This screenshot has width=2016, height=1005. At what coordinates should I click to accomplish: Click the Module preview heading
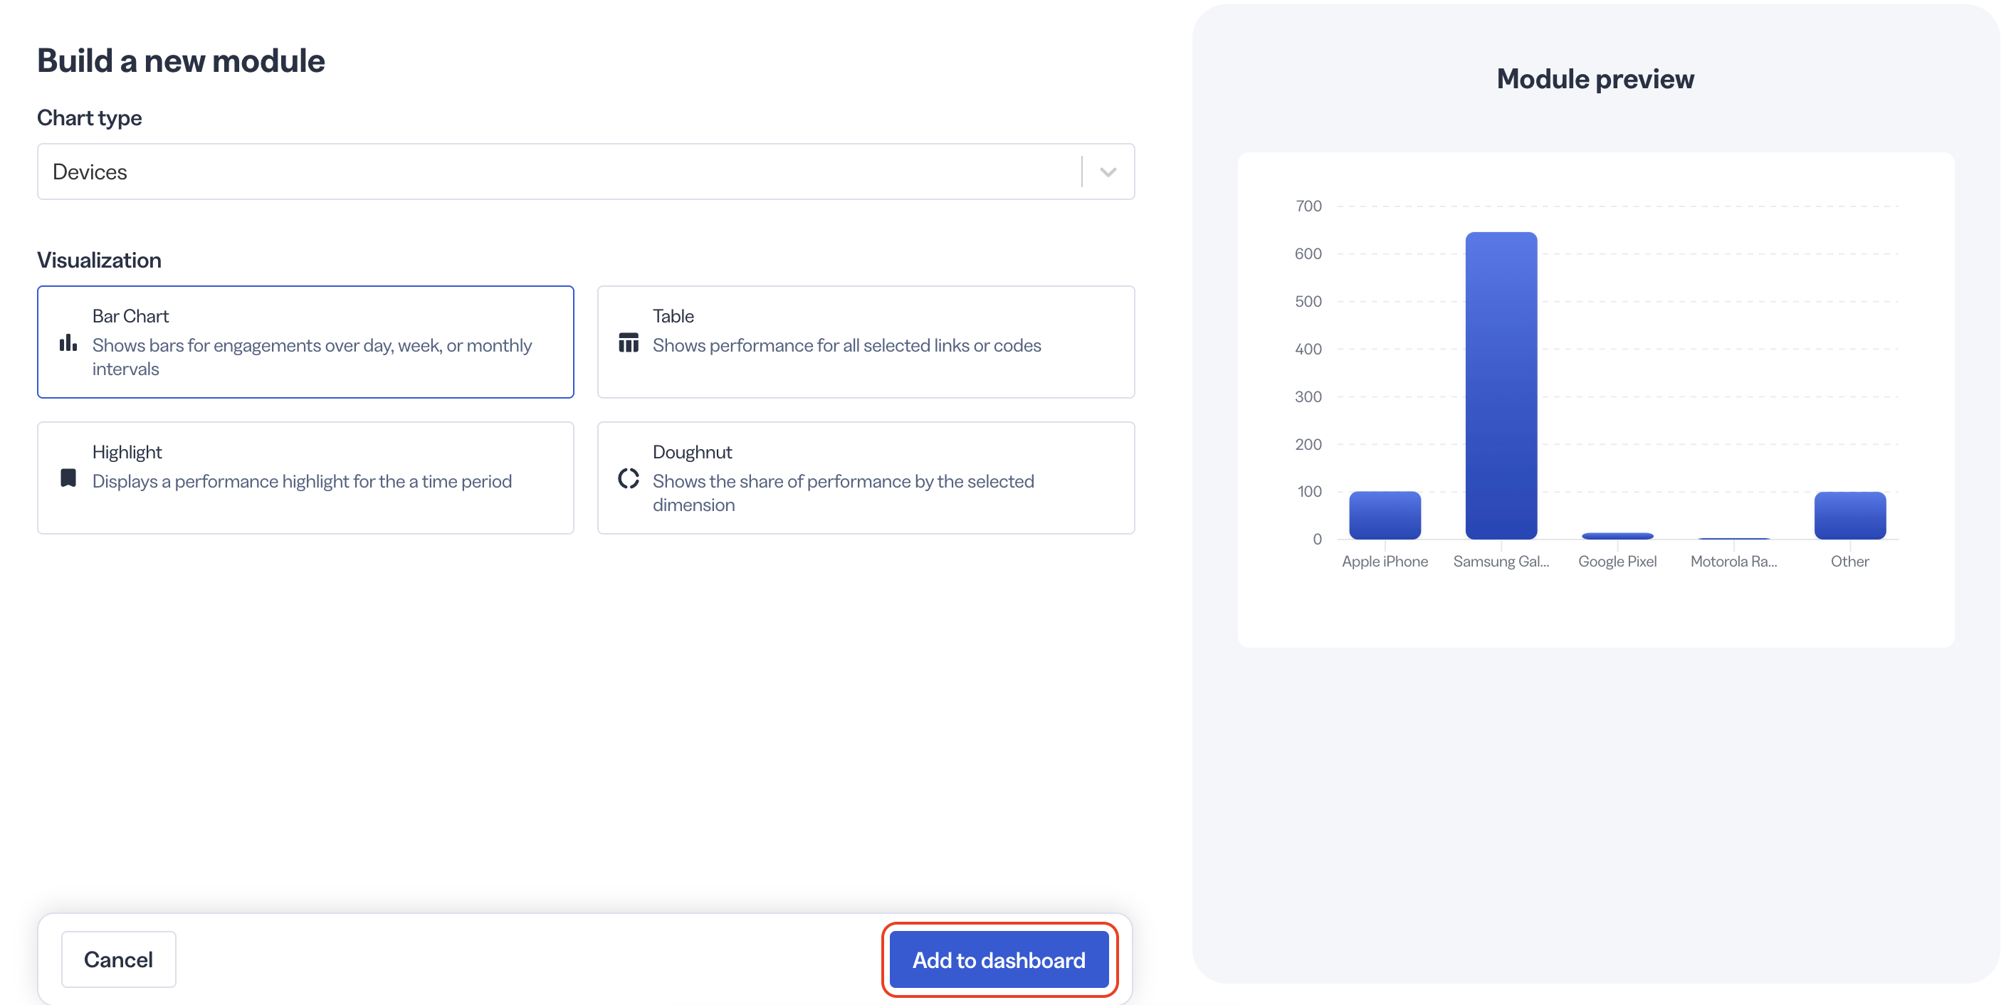(1595, 79)
